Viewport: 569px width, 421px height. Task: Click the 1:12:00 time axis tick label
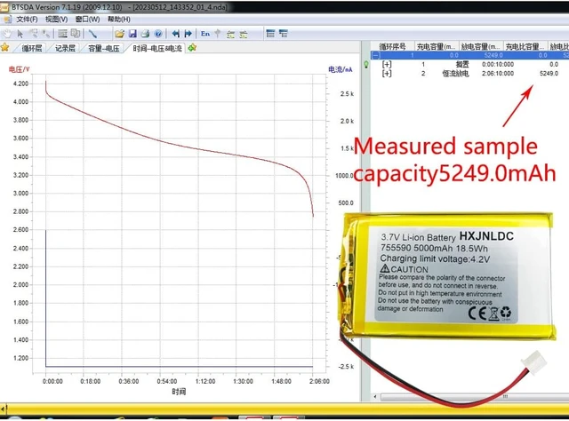pyautogui.click(x=205, y=381)
